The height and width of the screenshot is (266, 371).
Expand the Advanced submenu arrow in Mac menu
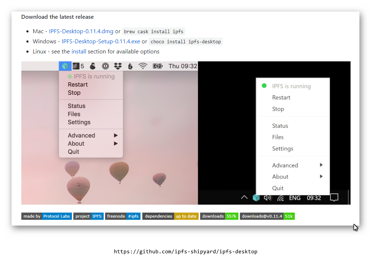click(x=116, y=135)
